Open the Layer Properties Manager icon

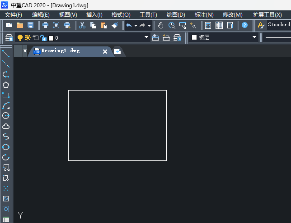coord(9,38)
